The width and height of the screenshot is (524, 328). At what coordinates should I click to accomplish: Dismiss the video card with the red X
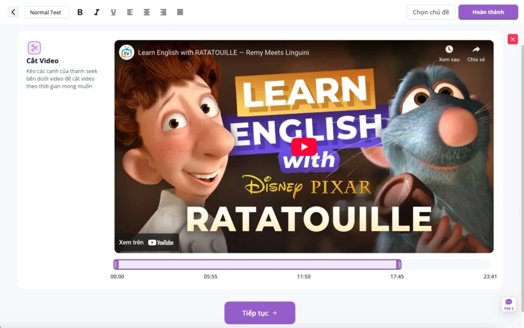click(x=512, y=39)
